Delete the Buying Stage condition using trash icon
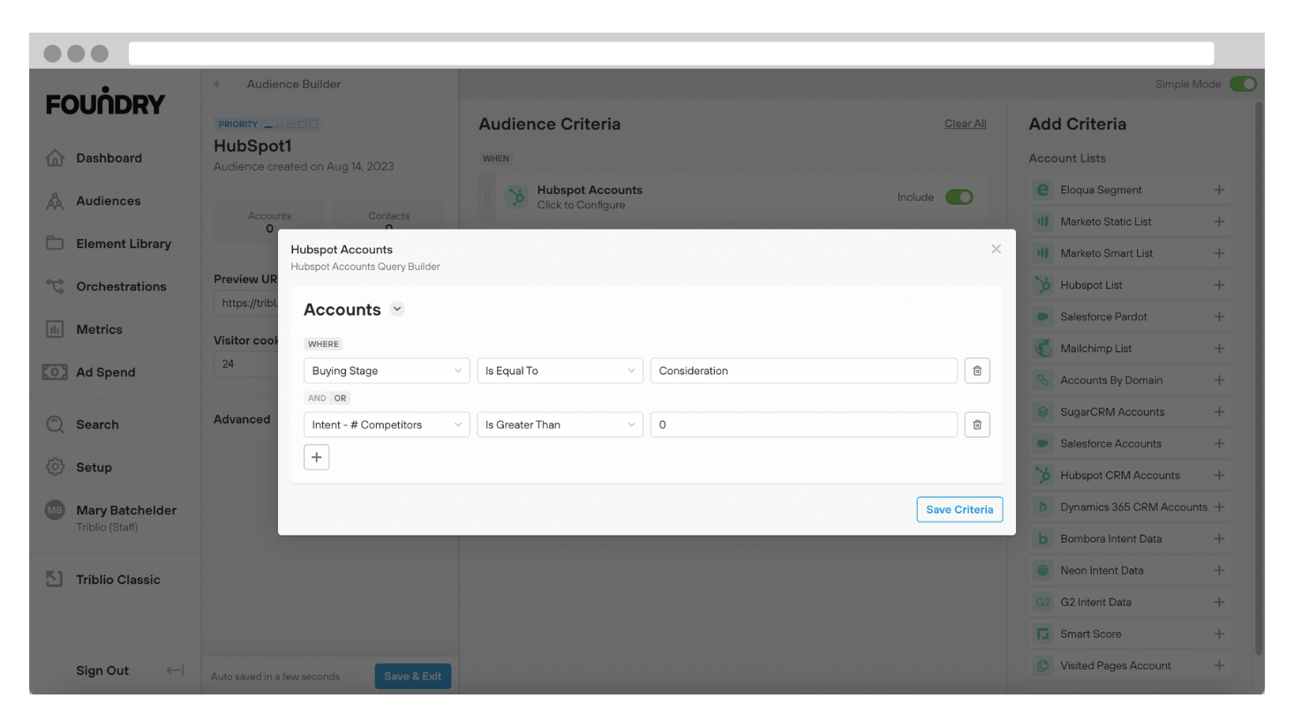Viewport: 1294px width, 728px height. pos(976,370)
